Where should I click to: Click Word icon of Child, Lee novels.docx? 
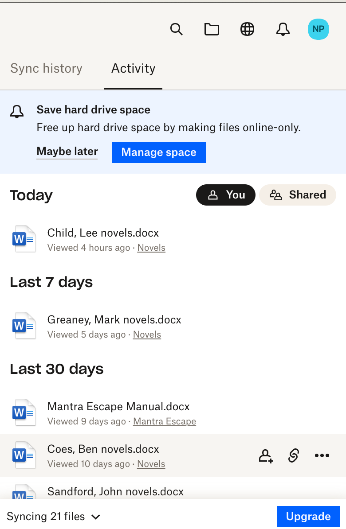[x=24, y=239]
